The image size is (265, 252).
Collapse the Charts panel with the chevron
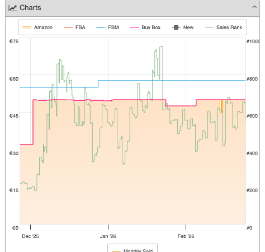pyautogui.click(x=254, y=7)
